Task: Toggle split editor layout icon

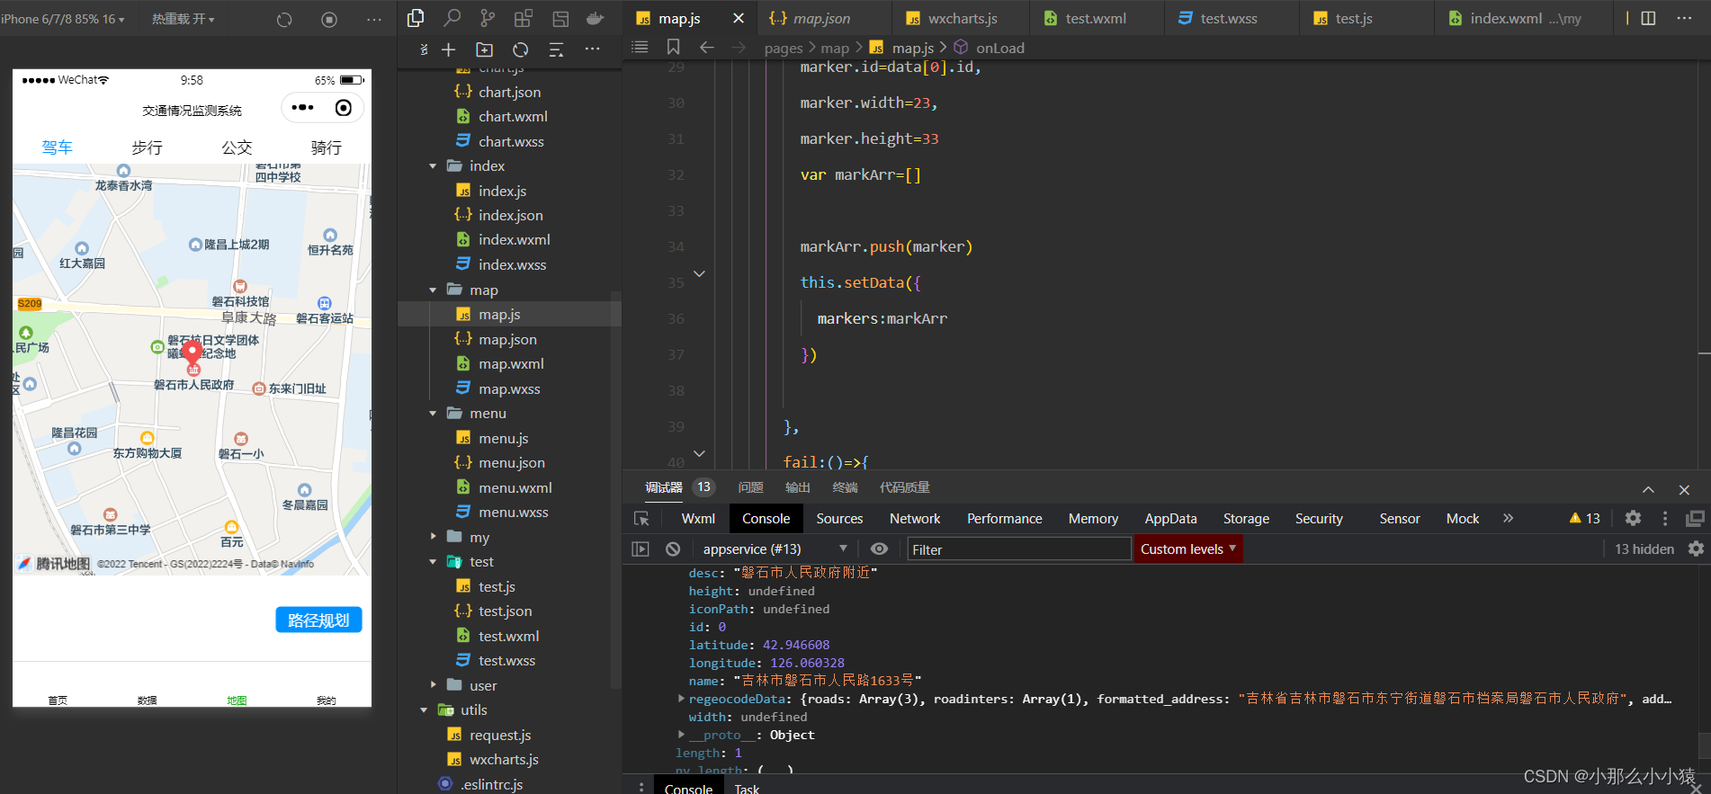Action: [x=1648, y=18]
